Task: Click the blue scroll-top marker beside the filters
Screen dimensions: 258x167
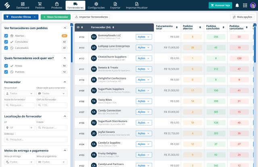Action: (72, 25)
